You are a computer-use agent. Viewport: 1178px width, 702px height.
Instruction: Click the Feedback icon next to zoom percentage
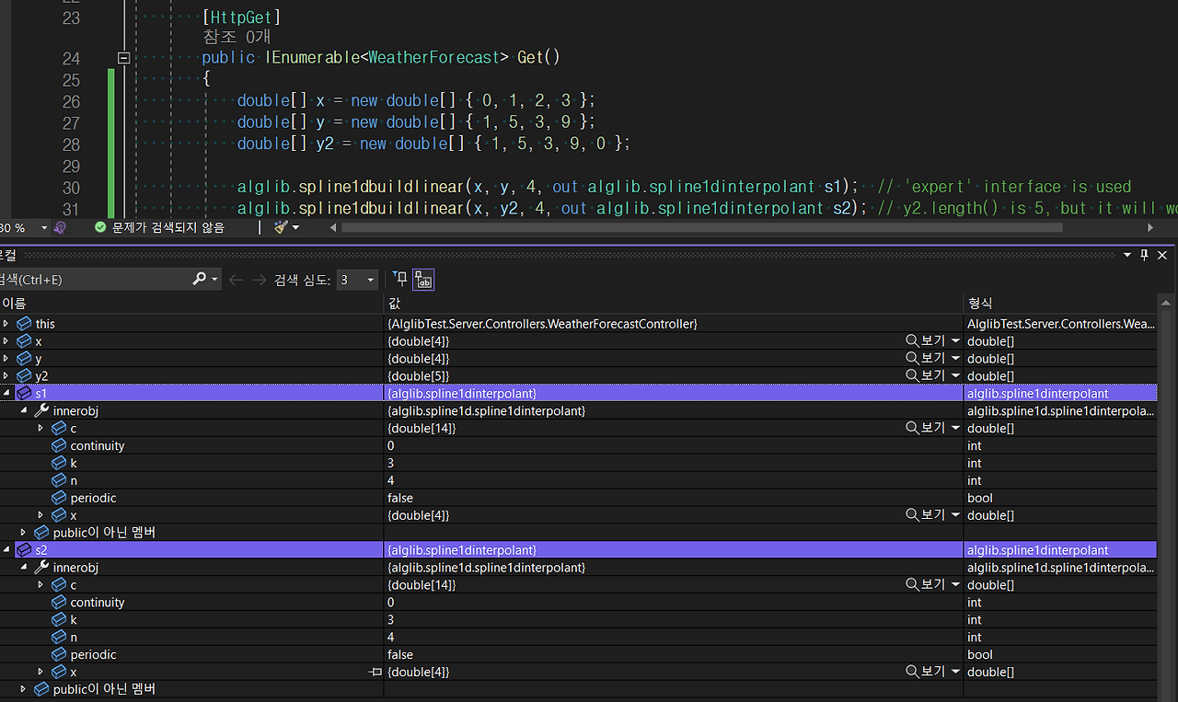(x=59, y=227)
